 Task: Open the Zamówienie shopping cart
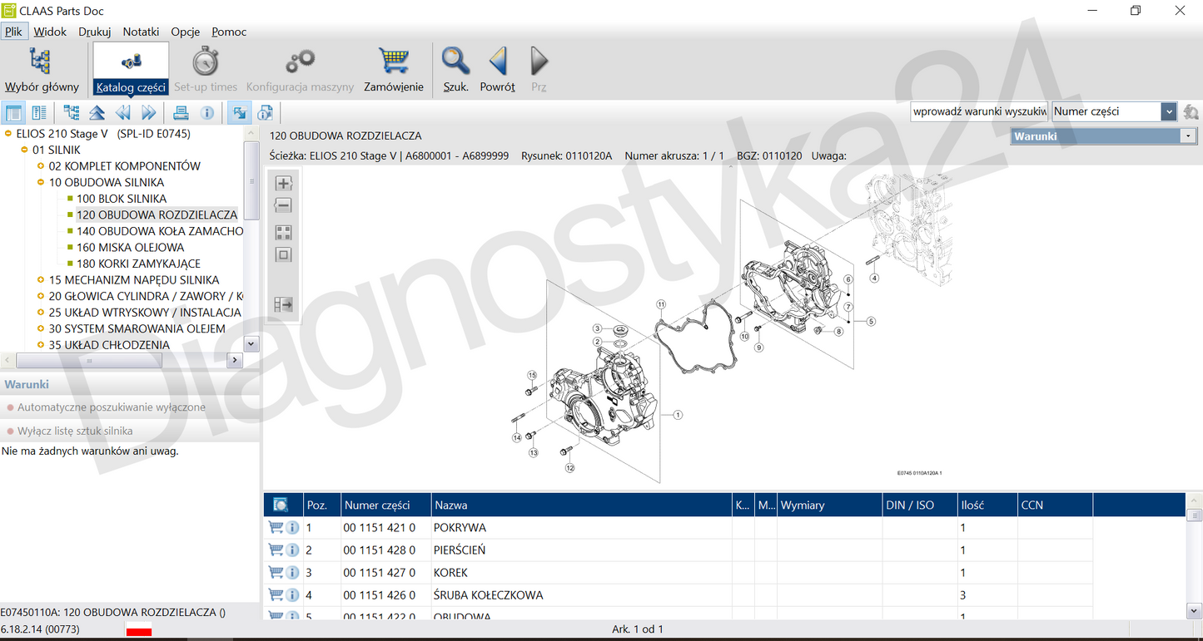[393, 69]
